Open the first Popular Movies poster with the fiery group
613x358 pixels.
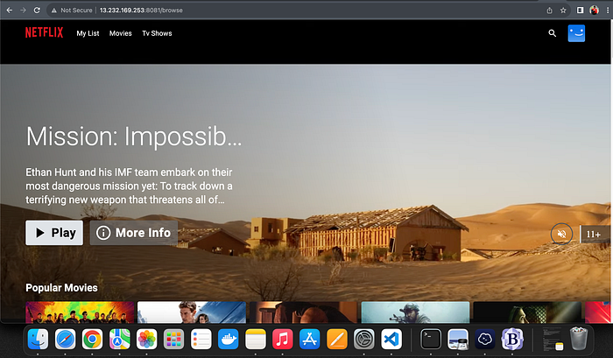pyautogui.click(x=80, y=312)
